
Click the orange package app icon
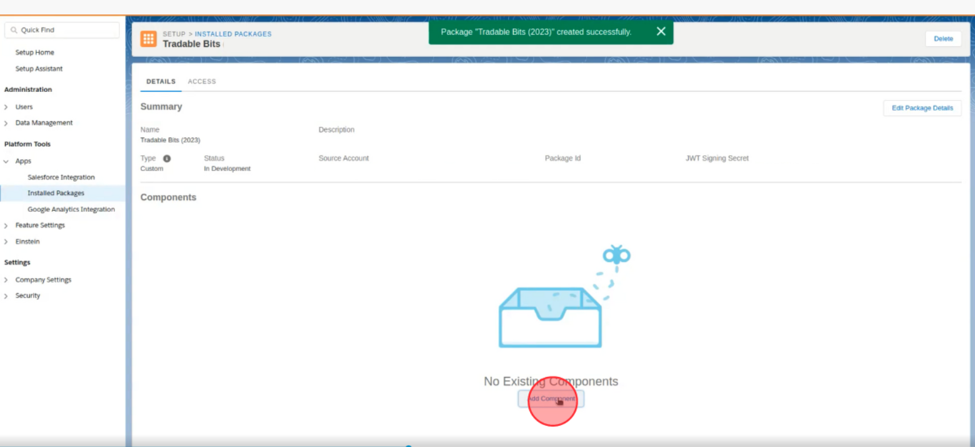[x=148, y=39]
